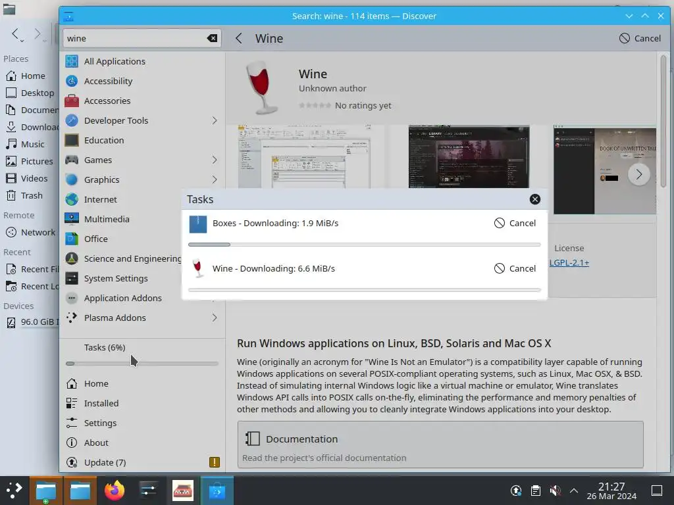Expand the Plasma Addons submenu arrow
Image resolution: width=674 pixels, height=505 pixels.
[x=215, y=318]
